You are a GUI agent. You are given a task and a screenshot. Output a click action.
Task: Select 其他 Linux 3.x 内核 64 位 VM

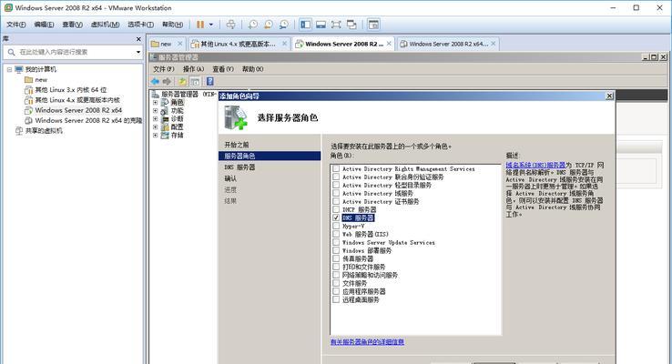coord(71,90)
